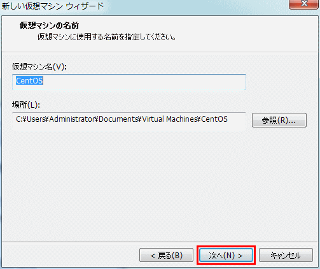Place the cursor after CentOS at the path end
This screenshot has height=269, width=320.
click(x=228, y=119)
